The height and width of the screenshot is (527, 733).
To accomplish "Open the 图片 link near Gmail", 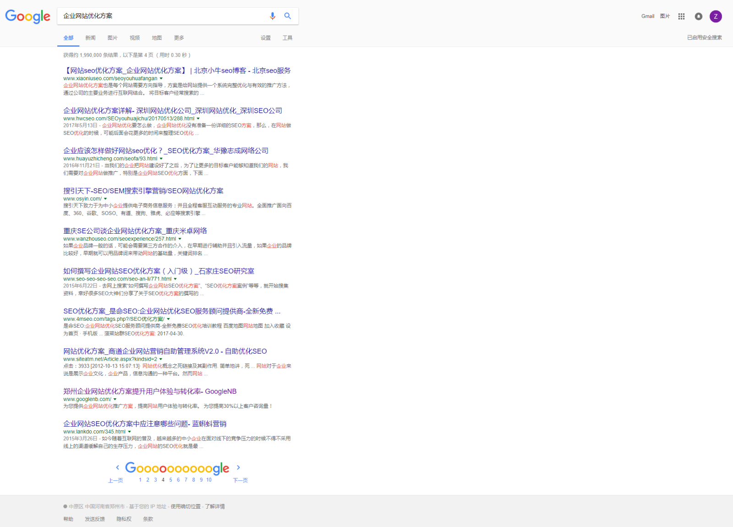I will (x=665, y=16).
